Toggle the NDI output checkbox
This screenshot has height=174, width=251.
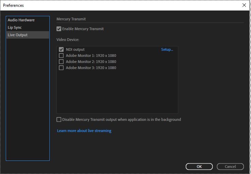coord(61,49)
